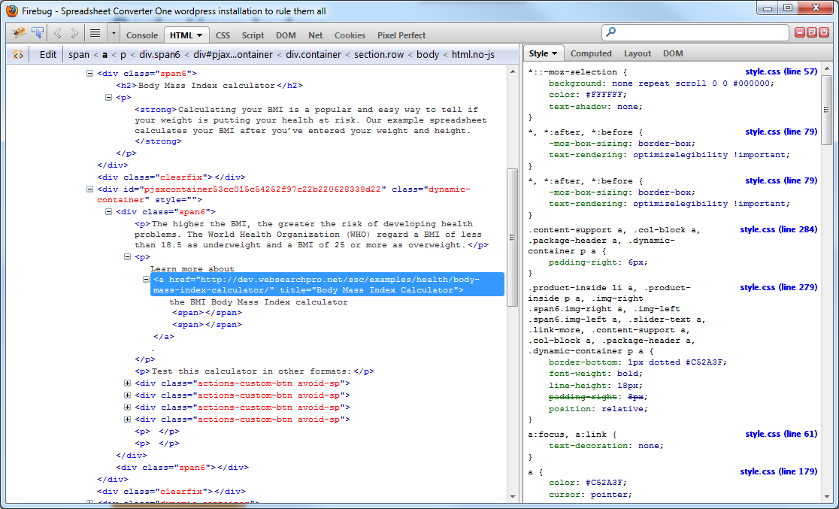Collapse the highlighted anchor node
This screenshot has width=839, height=509.
coord(146,280)
